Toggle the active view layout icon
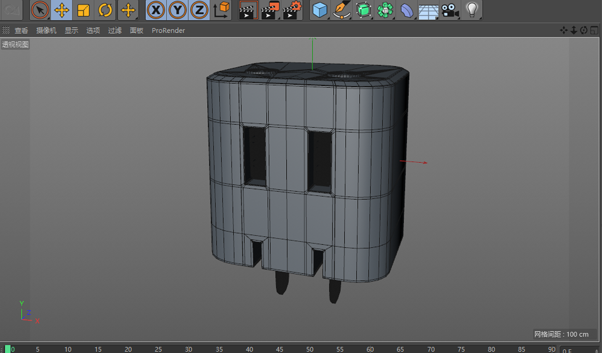Image resolution: width=602 pixels, height=353 pixels. tap(594, 30)
